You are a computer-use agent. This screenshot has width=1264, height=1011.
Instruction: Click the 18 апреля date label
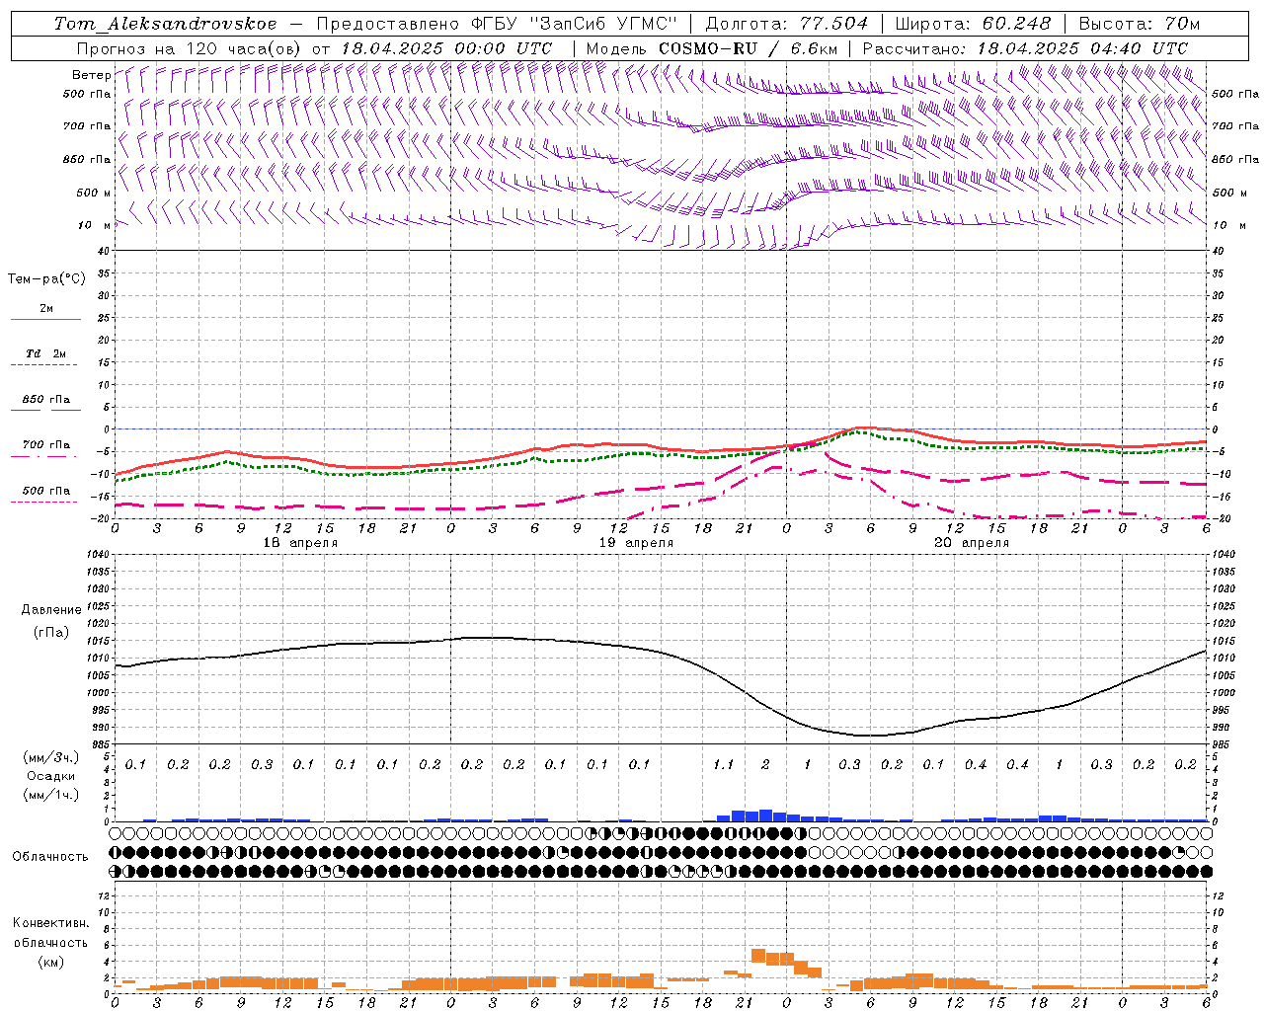tap(300, 543)
